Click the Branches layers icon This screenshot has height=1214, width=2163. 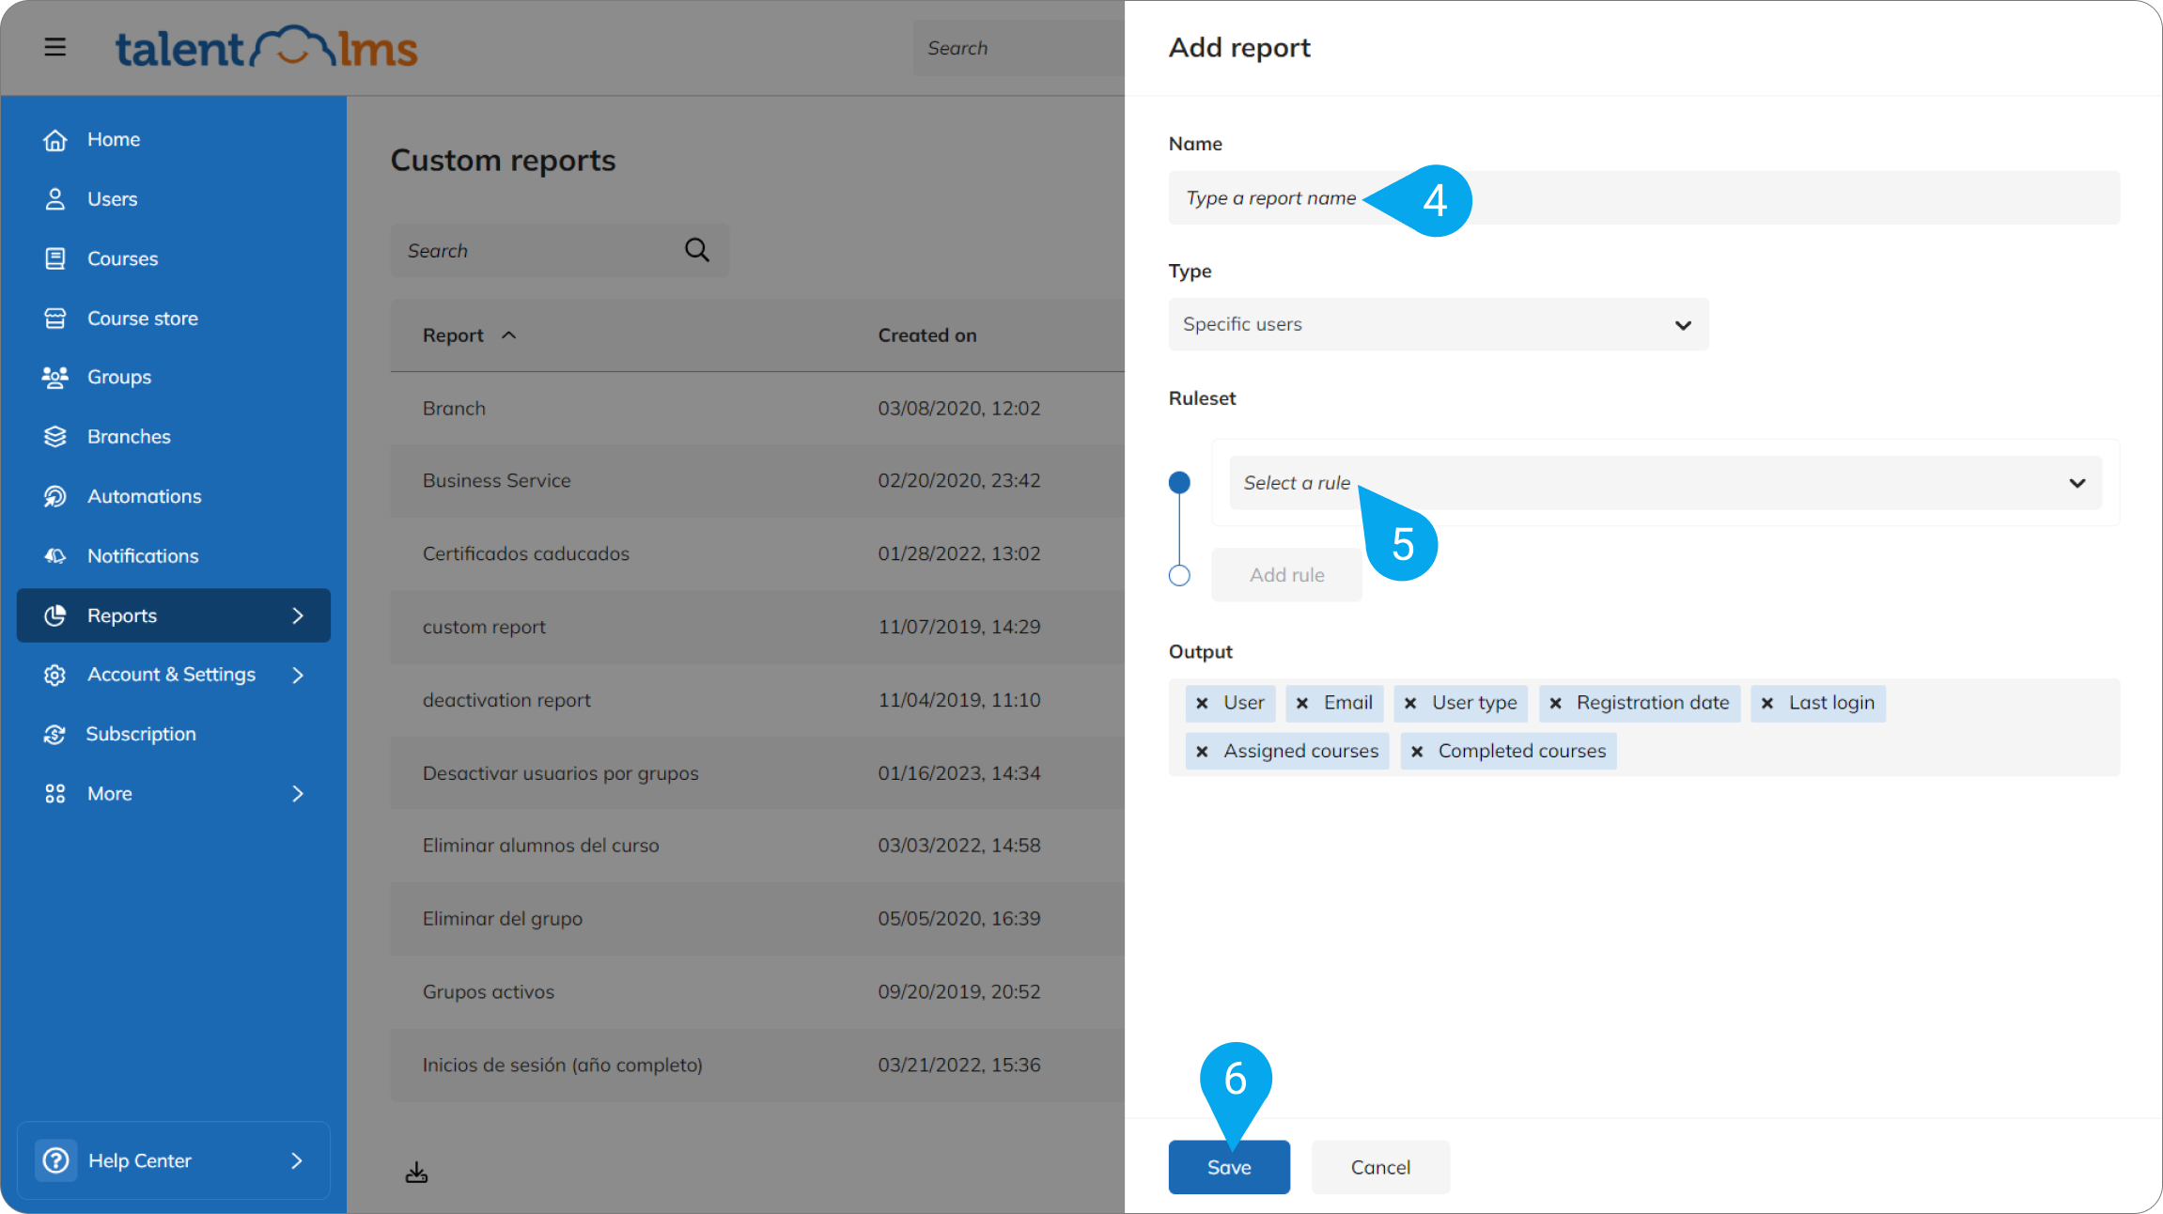coord(55,437)
